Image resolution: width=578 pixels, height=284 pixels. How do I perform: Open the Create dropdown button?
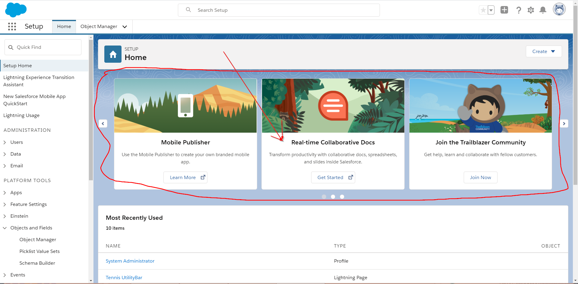click(543, 52)
